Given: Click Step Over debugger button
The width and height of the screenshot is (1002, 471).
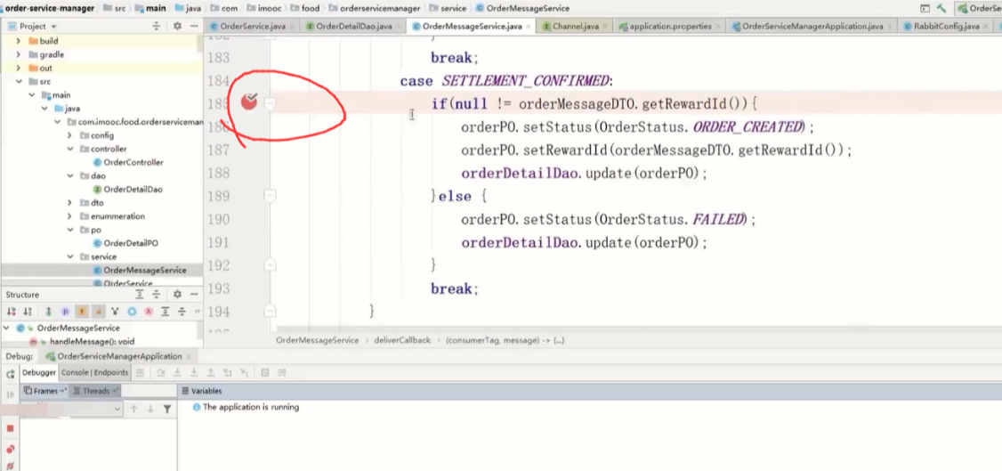Looking at the screenshot, I should click(161, 372).
